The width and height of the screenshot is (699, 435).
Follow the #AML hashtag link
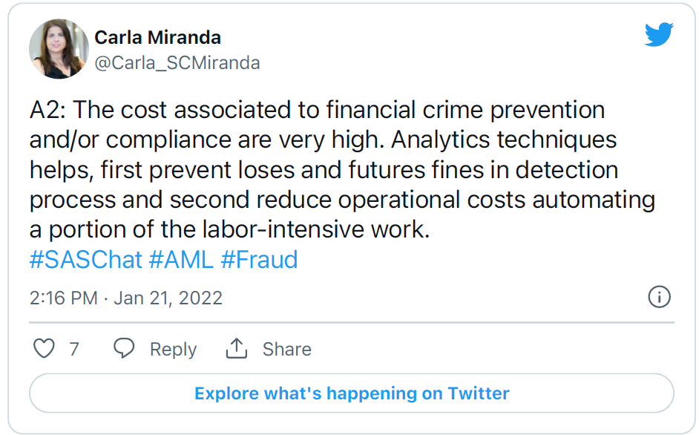coord(180,260)
